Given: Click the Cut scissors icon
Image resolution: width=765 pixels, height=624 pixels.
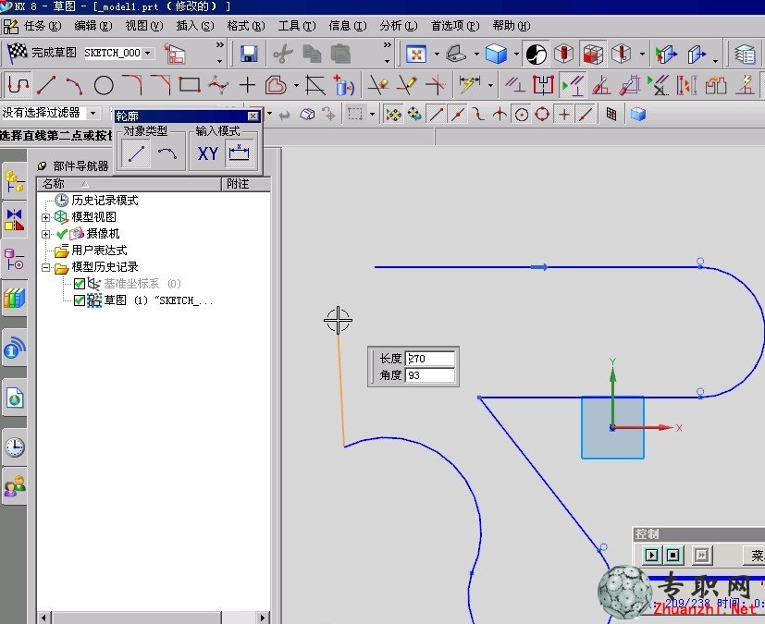Looking at the screenshot, I should [x=283, y=54].
